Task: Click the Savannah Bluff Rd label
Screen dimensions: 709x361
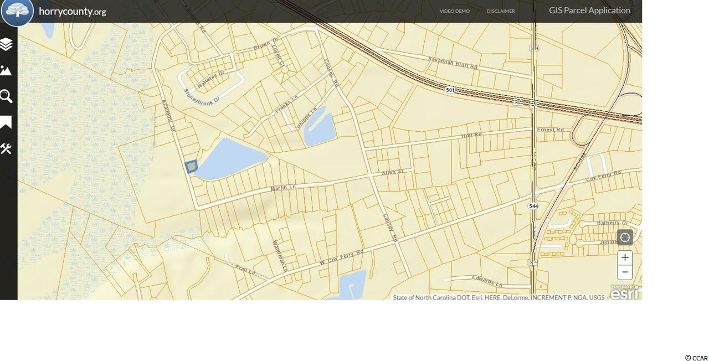Action: [x=453, y=63]
